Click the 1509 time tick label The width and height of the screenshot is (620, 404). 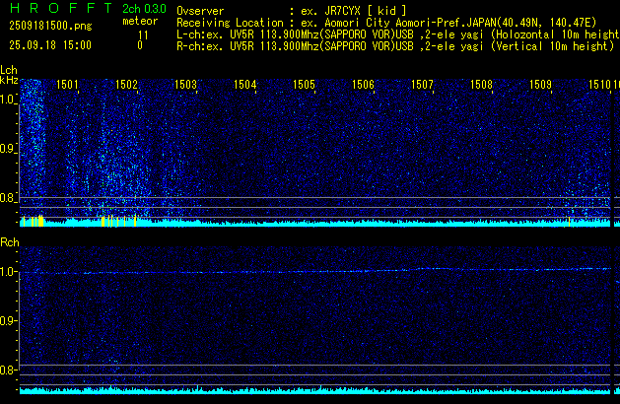[x=540, y=86]
